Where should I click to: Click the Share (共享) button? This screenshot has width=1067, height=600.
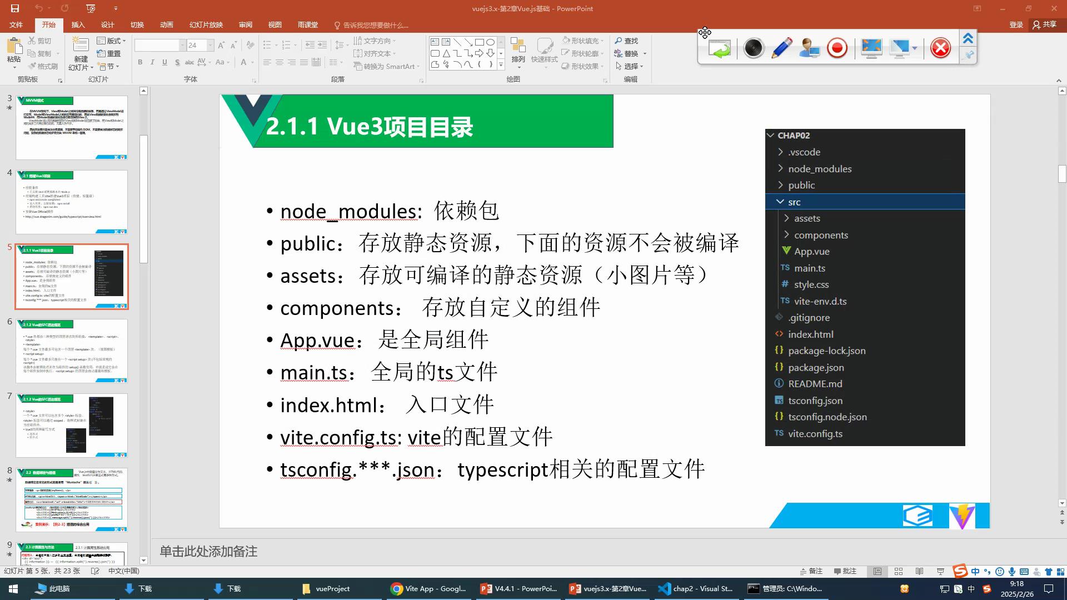[x=1045, y=24]
